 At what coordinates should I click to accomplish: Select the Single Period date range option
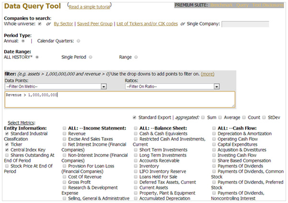coord(90,57)
